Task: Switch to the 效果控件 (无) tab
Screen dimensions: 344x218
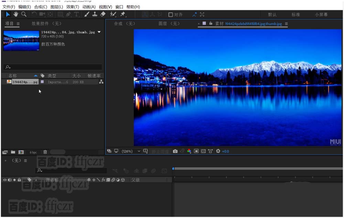Action: (46, 23)
